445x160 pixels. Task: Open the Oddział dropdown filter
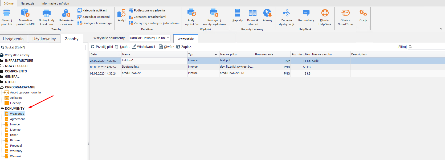click(150, 38)
